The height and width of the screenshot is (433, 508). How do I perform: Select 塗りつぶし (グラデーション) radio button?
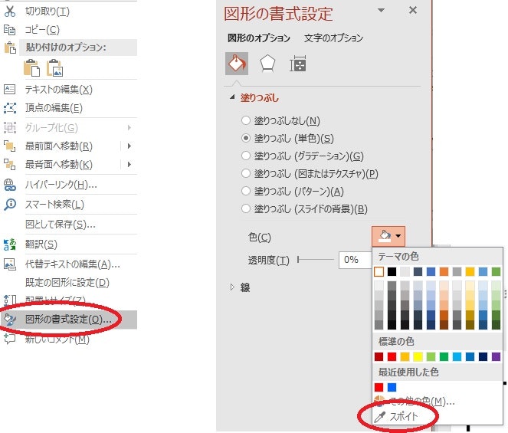click(x=246, y=156)
